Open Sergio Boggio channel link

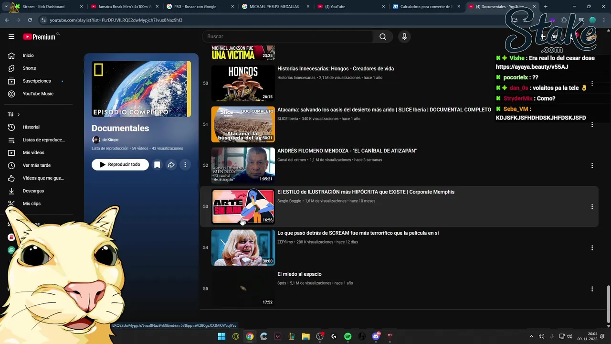tap(289, 201)
